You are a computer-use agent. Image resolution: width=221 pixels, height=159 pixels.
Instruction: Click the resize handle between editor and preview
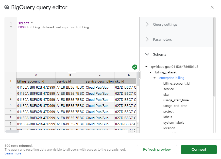tap(72, 72)
